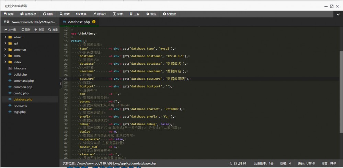The image size is (343, 168).
Task: Open 历史版本 history versions in status bar
Action: pyautogui.click(x=264, y=164)
